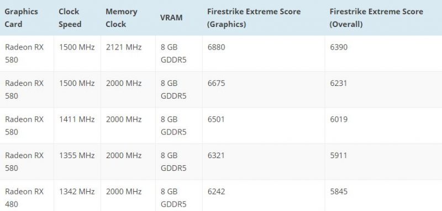Viewport: 442px width, 211px height.
Task: Click the graphics score 6675
Action: pos(216,83)
